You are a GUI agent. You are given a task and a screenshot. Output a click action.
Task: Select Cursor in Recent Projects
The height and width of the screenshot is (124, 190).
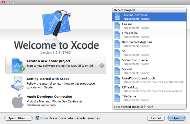pyautogui.click(x=149, y=26)
